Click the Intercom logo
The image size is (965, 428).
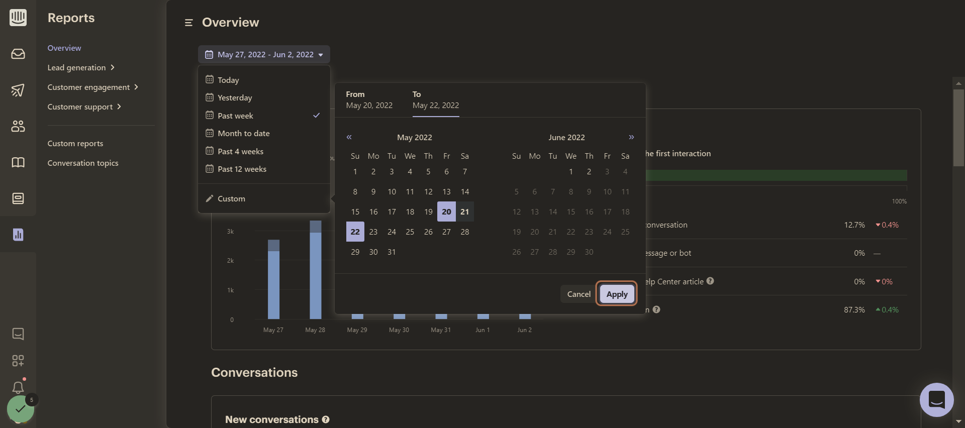point(18,18)
